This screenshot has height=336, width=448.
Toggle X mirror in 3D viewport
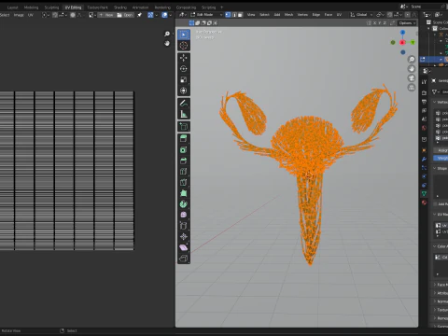pos(374,23)
